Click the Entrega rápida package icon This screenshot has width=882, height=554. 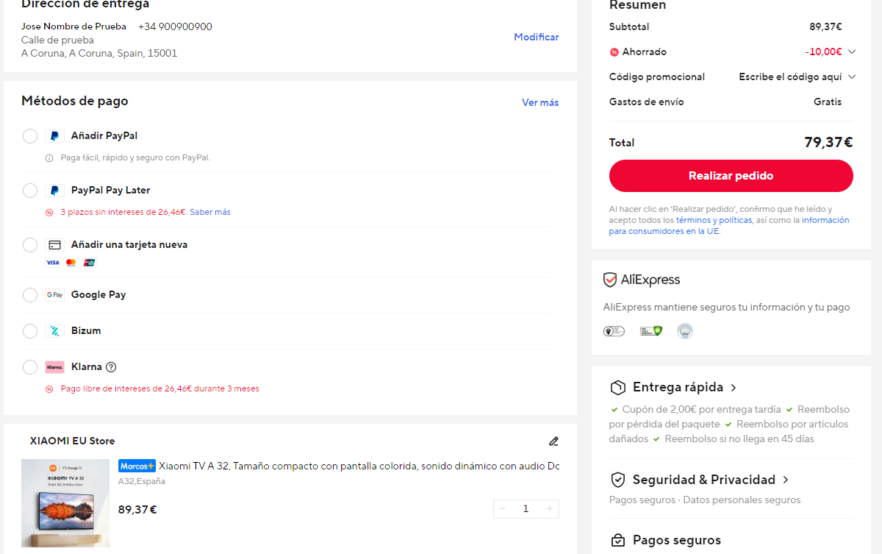coord(618,388)
